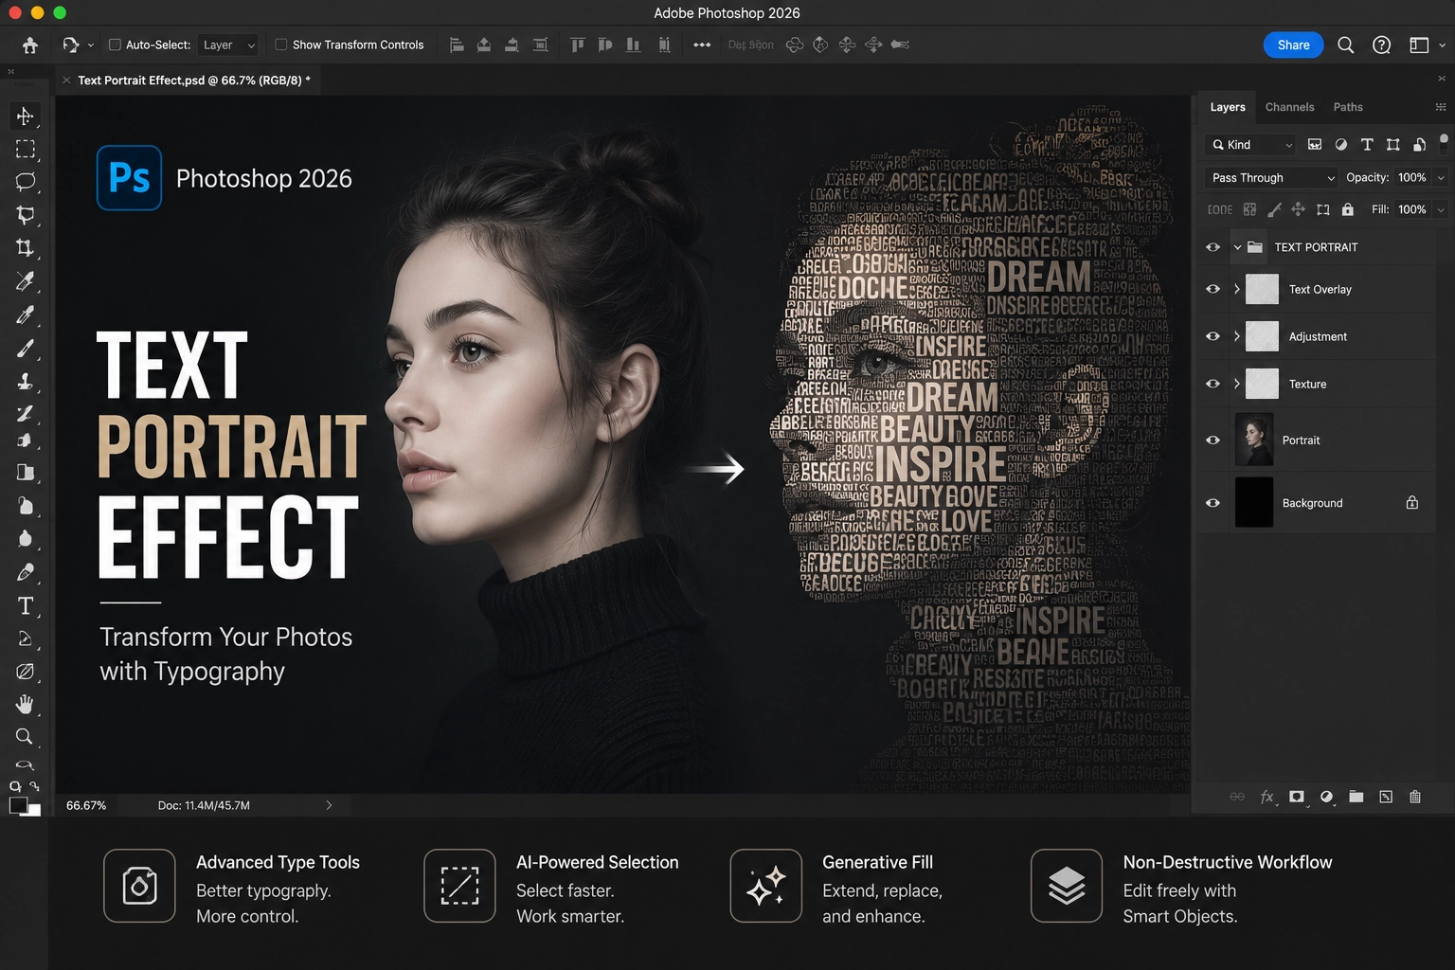Swap foreground and background colors

pos(35,786)
